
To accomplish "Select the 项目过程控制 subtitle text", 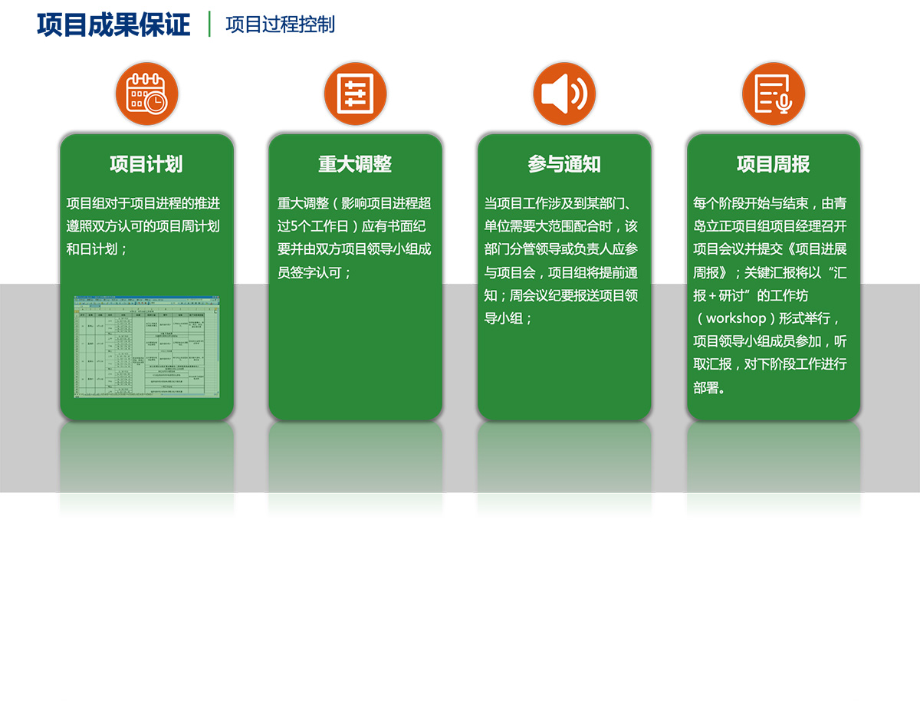I will click(x=280, y=25).
